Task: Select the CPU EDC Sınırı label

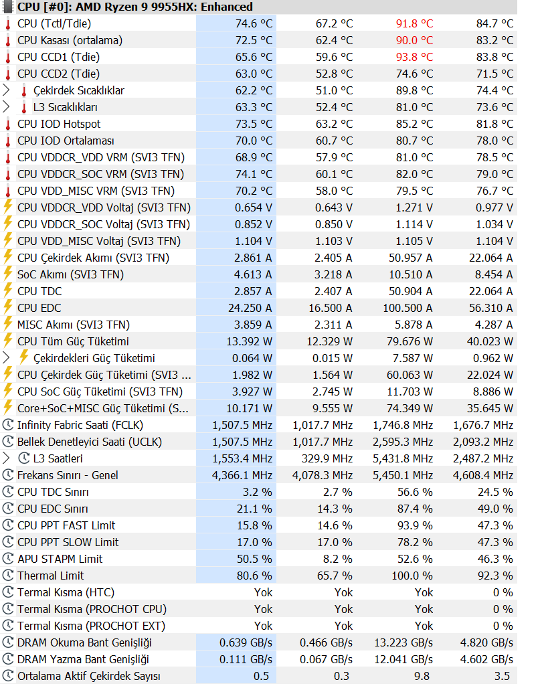Action: click(53, 509)
